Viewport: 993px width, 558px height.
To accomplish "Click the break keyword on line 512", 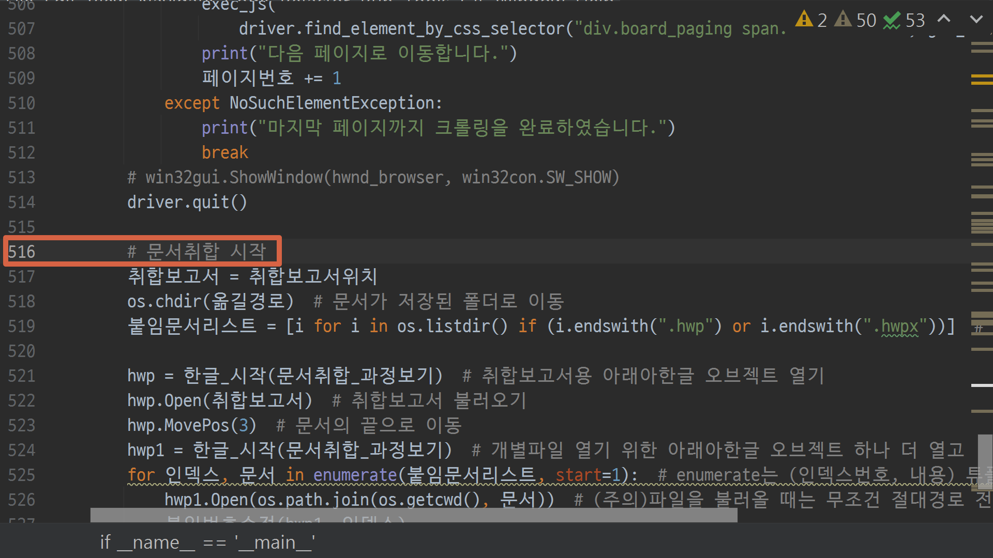I will [225, 152].
